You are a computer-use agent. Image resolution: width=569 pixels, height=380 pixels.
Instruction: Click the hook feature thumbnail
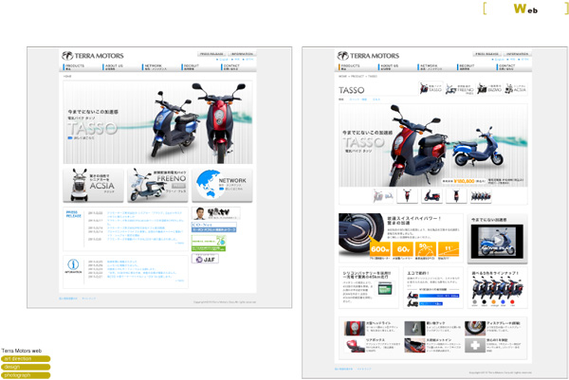pos(414,328)
